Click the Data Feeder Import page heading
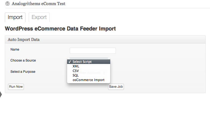The width and height of the screenshot is (210, 130). (60, 29)
